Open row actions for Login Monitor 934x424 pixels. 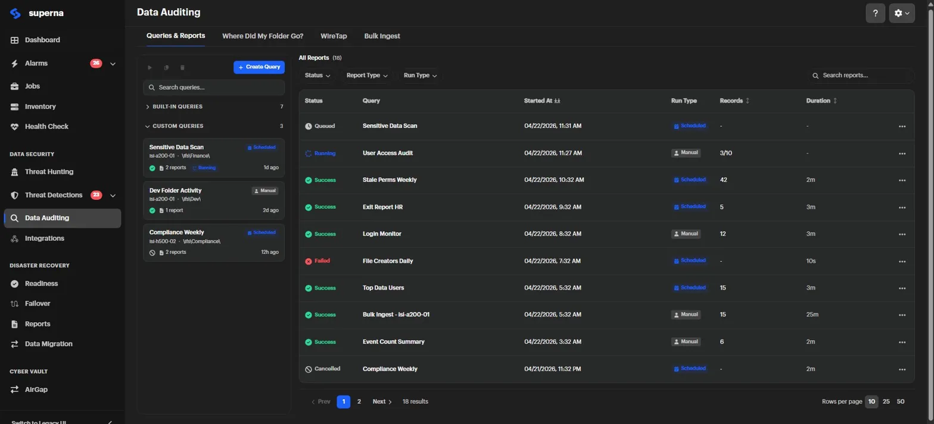pos(902,234)
